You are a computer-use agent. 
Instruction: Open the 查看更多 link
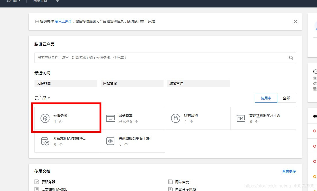tap(289, 171)
